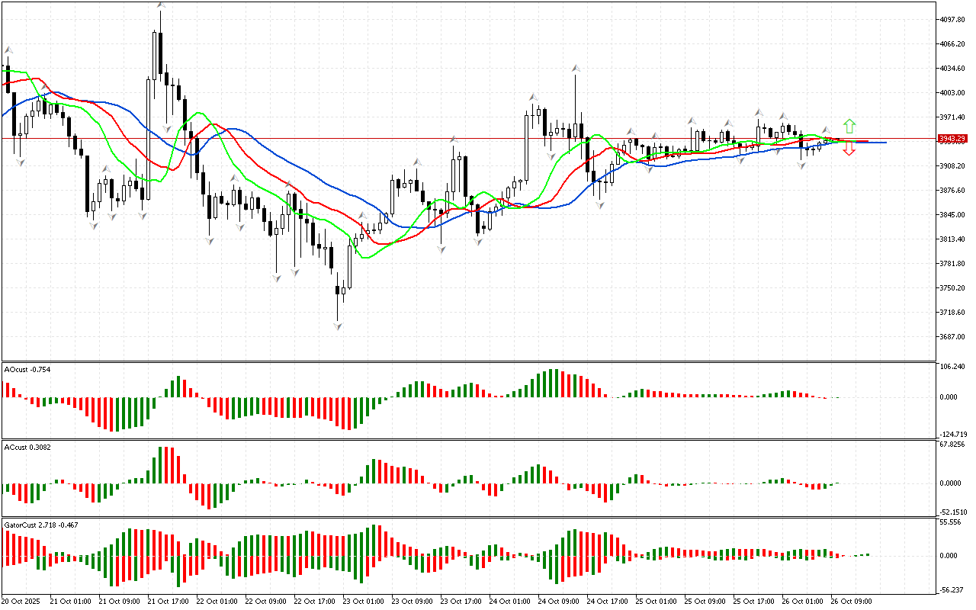
Task: Click the up fractal above 24 Oct spike
Action: click(576, 69)
